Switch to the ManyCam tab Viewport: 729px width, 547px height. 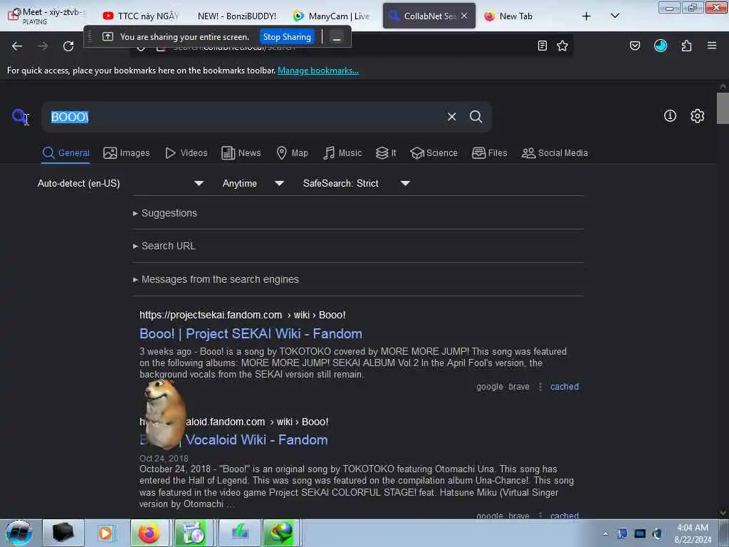coord(332,16)
